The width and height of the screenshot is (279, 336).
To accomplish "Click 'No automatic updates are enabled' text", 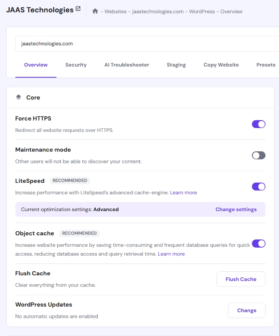I will (56, 316).
